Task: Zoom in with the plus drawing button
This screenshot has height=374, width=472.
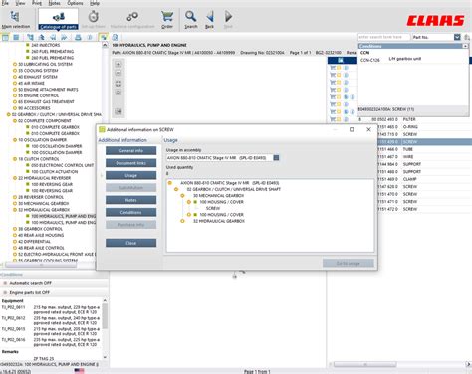Action: coord(118,64)
